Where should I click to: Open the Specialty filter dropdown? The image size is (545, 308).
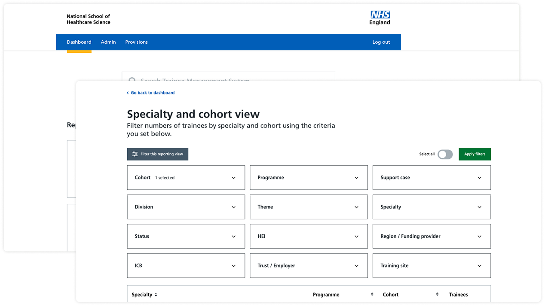432,207
